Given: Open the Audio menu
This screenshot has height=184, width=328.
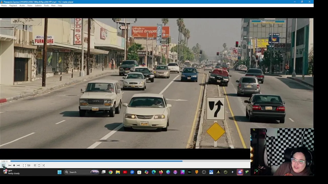Looking at the screenshot, I should [22, 5].
